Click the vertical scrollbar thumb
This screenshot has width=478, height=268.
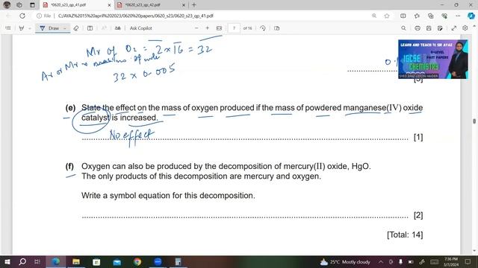tap(474, 121)
